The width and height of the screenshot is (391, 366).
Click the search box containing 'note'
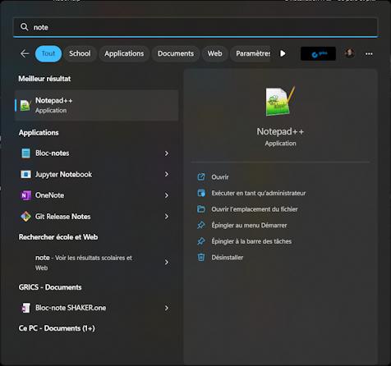[x=195, y=27]
